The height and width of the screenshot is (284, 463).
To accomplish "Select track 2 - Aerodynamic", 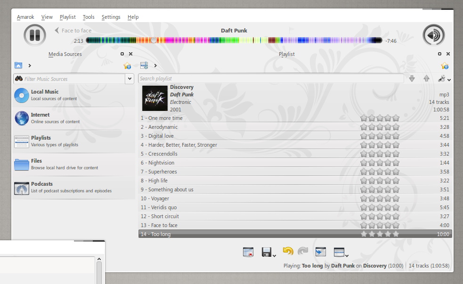I will [295, 127].
